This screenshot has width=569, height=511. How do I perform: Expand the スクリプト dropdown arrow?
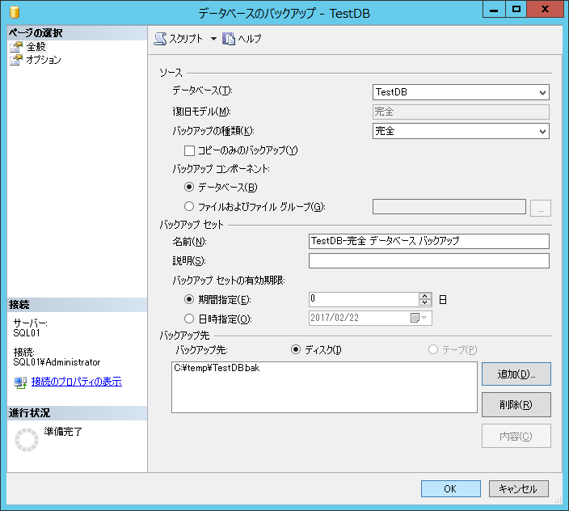pyautogui.click(x=213, y=39)
